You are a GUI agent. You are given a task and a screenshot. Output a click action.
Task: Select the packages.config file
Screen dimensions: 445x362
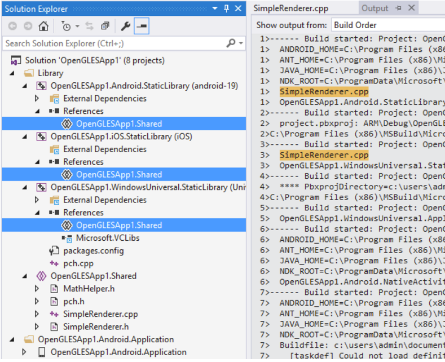tap(93, 250)
